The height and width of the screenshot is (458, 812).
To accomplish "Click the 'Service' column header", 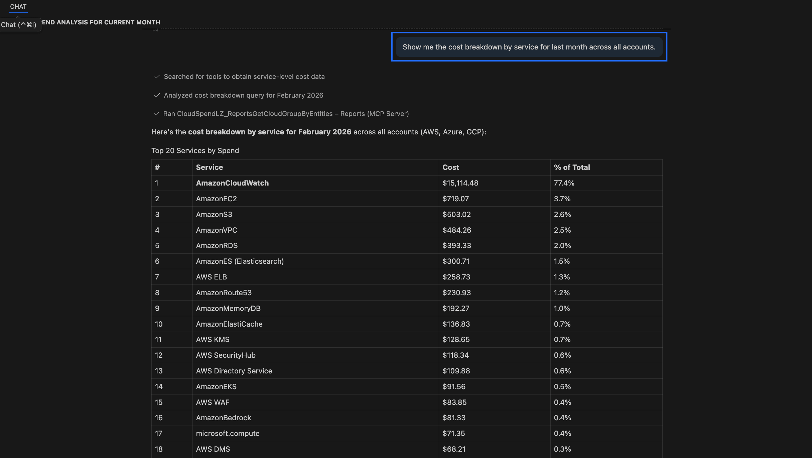I will point(209,167).
